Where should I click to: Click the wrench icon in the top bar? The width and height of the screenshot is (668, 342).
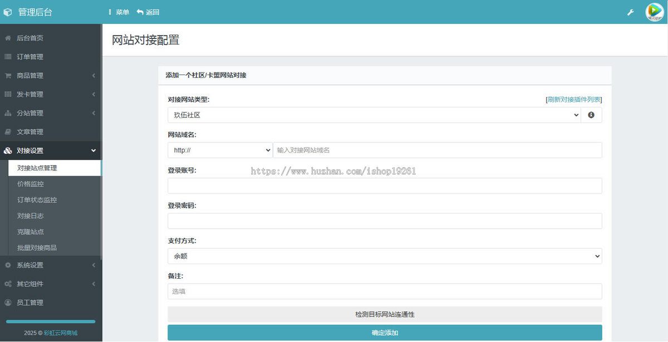630,12
